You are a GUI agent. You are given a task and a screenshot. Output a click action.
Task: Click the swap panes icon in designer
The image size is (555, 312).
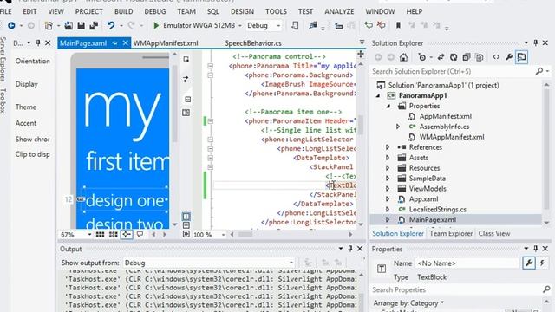pos(186,79)
